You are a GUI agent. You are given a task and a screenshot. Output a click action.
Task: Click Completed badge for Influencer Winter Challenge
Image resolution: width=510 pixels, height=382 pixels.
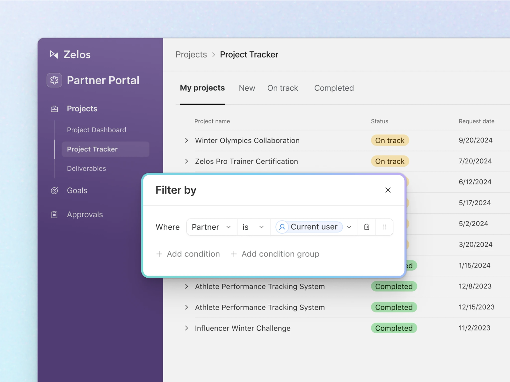pos(394,328)
